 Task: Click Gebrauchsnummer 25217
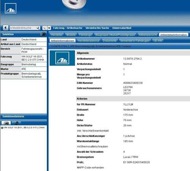(x=127, y=93)
